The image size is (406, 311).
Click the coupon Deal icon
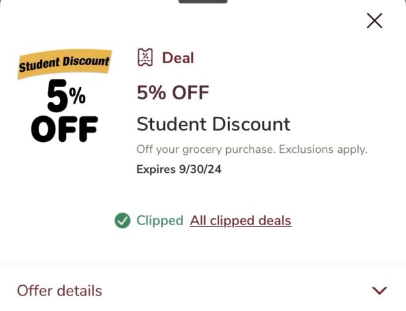tap(145, 57)
